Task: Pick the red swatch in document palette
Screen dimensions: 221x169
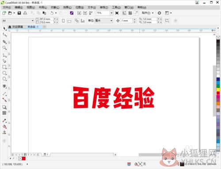Action: (x=24, y=158)
